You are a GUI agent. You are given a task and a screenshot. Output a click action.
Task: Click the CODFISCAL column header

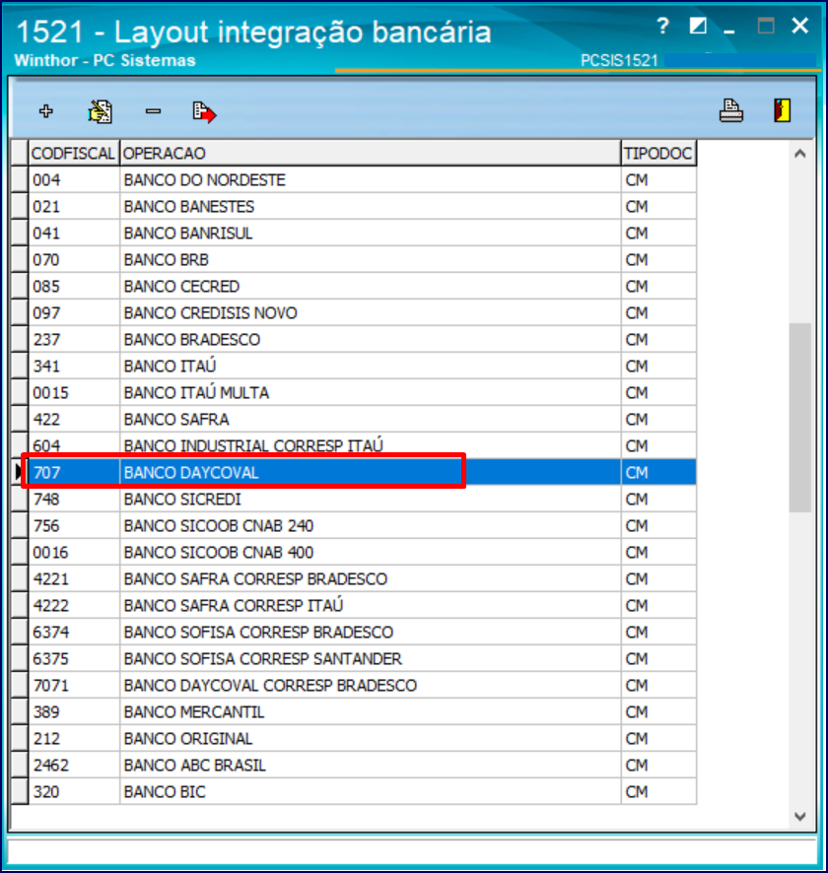73,153
